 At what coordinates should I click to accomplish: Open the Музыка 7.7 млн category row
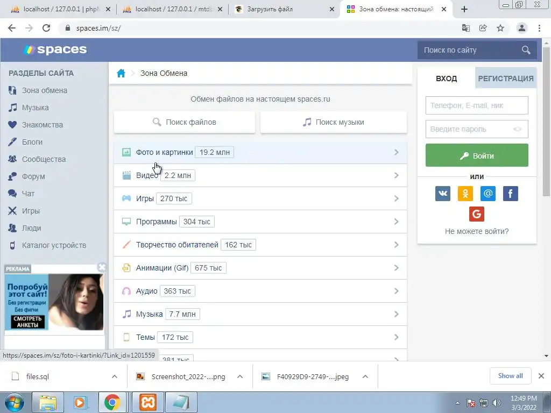[260, 314]
